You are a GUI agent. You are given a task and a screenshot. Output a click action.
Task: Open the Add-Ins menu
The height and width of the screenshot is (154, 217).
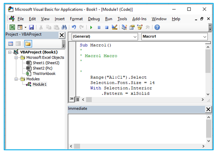(x=139, y=19)
